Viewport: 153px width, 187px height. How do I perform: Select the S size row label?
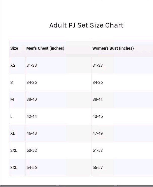11,83
